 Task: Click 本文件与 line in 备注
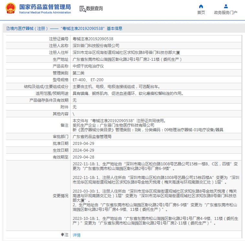tap(119, 121)
